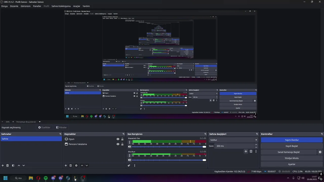
Task: Delete transition with trash icon in Sahne Geçişleri
Action: [251, 151]
